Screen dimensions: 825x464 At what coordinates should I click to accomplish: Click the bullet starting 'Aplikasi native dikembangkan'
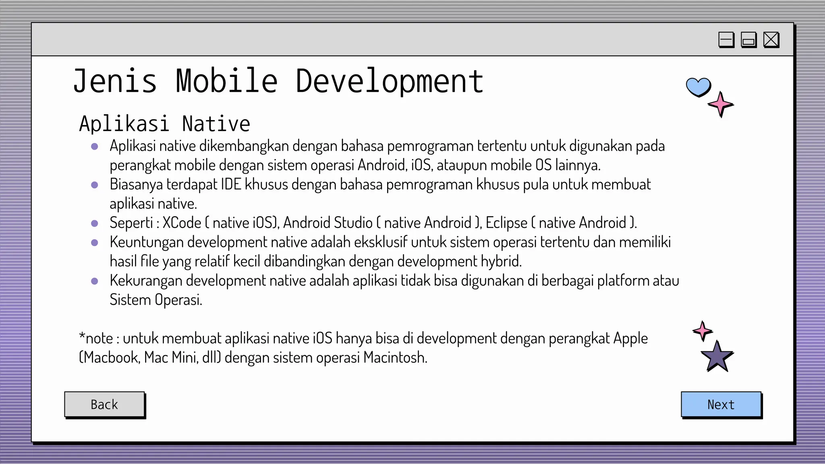pos(387,155)
